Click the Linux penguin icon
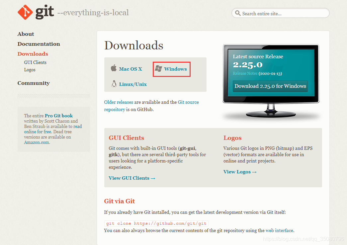 (114, 84)
